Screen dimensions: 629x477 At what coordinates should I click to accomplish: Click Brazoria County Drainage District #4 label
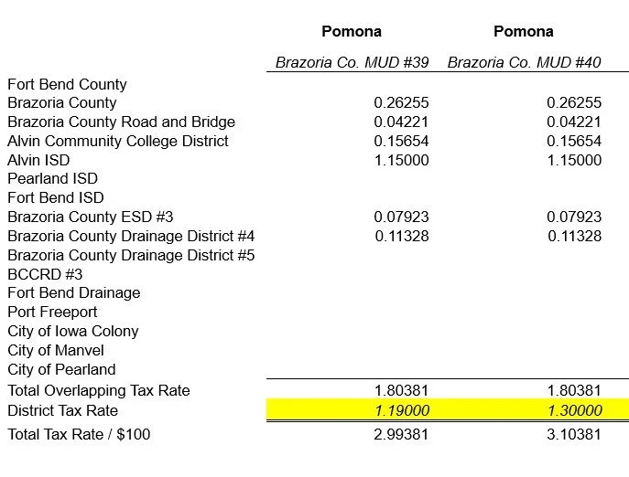coord(131,236)
